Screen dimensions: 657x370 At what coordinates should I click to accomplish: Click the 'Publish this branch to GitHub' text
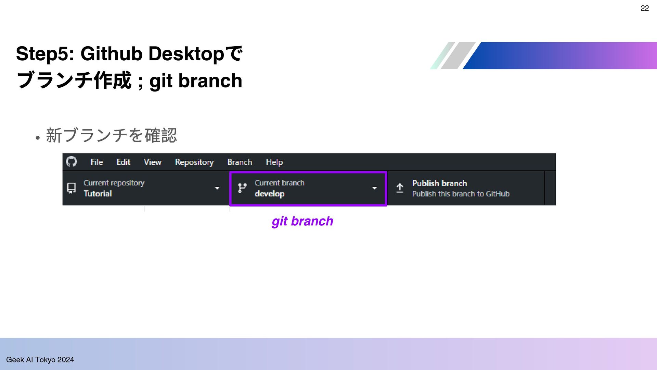point(461,194)
